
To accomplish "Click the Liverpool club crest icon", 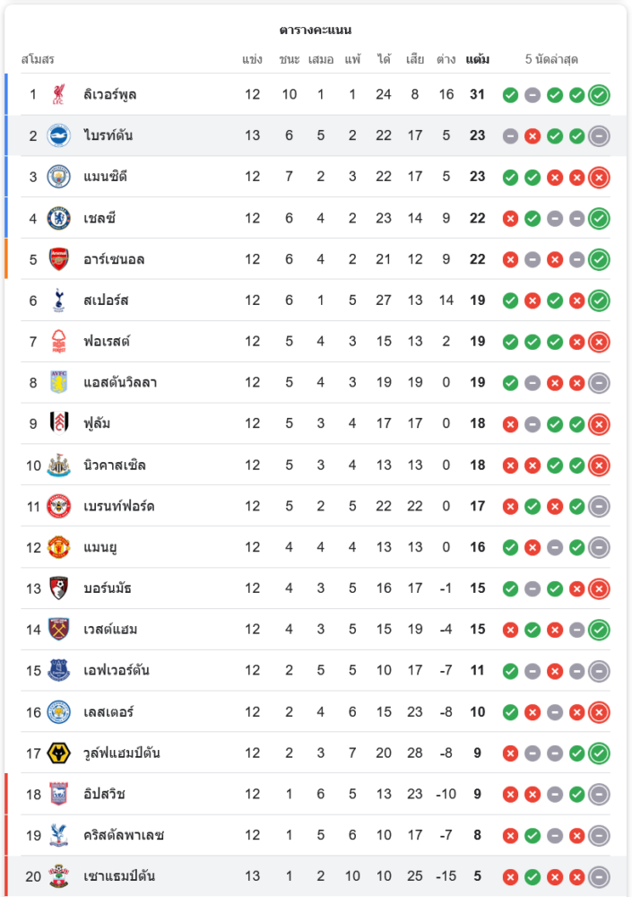I will [58, 94].
